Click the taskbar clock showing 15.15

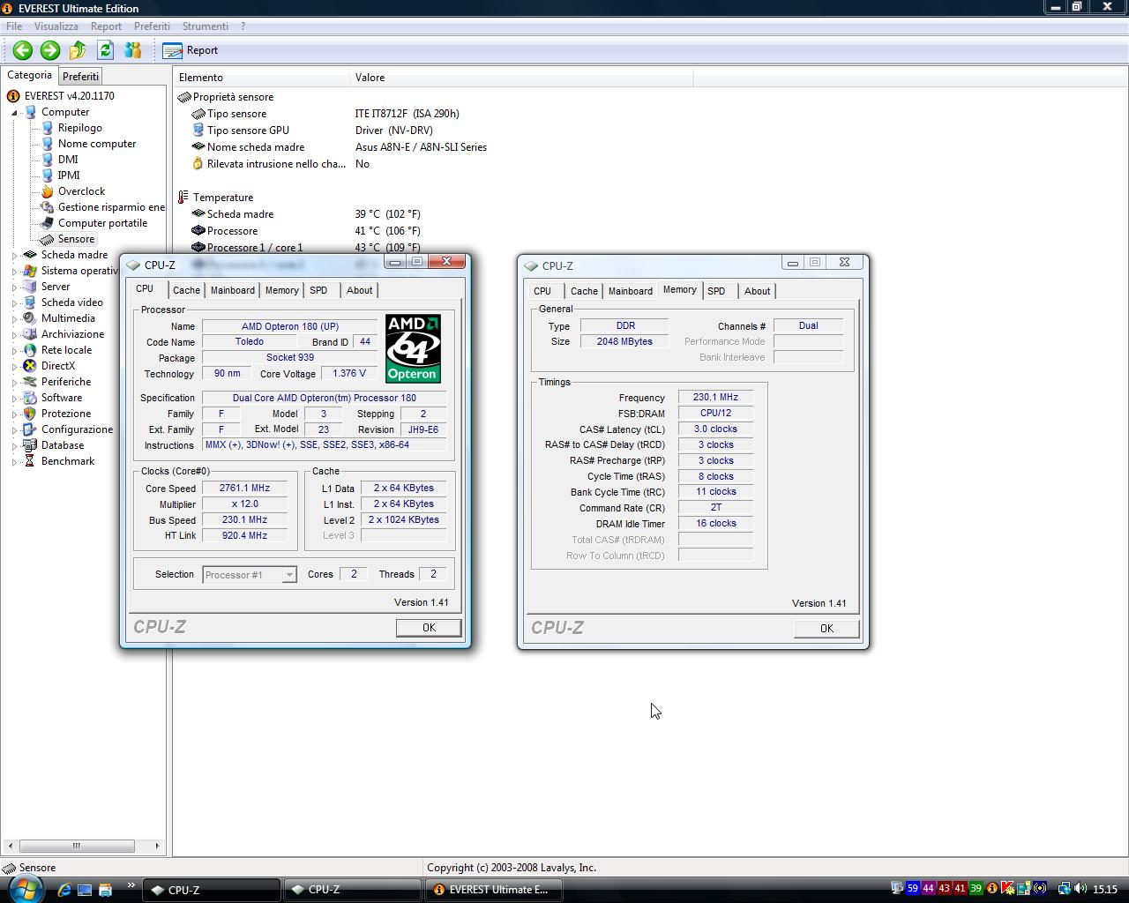1104,889
